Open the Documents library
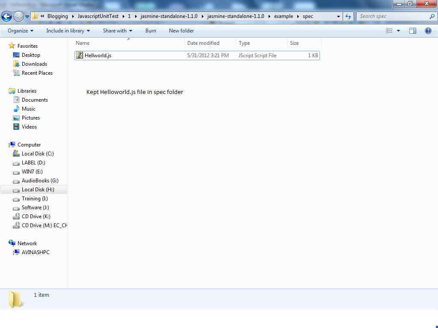Screen dimensions: 438x328 coord(35,100)
